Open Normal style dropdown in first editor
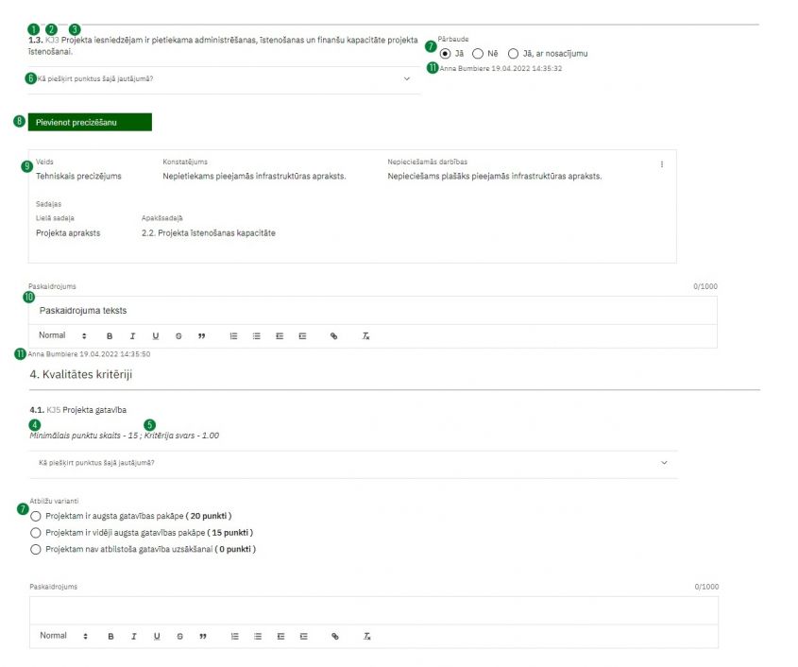Viewport: 798px width, 667px height. (x=62, y=335)
